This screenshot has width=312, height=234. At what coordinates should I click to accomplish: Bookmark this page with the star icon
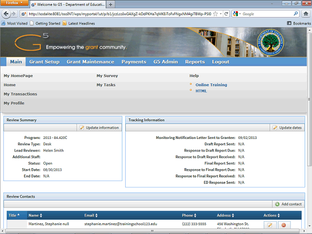215,14
